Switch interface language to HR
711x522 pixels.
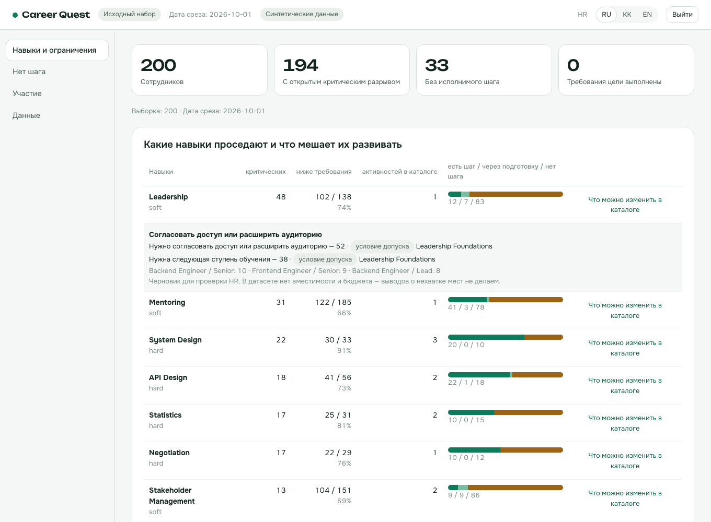tap(582, 15)
